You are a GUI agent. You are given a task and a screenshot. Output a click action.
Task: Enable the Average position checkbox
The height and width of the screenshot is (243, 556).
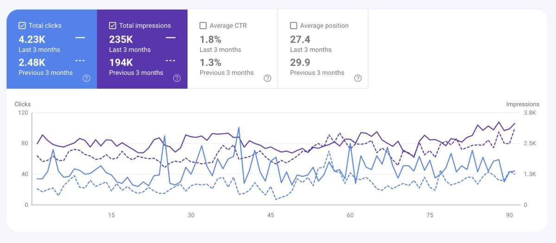(x=293, y=26)
